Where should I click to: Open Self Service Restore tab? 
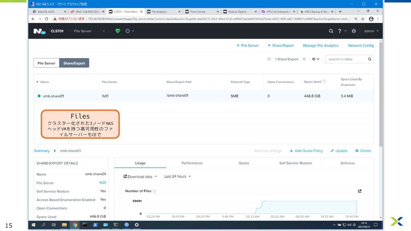(x=295, y=163)
